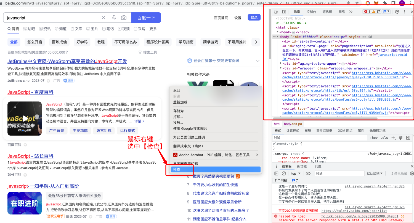Image resolution: width=414 pixels, height=223 pixels.
Task: Click the MetaMask fox extension icon
Action: coord(376,3)
